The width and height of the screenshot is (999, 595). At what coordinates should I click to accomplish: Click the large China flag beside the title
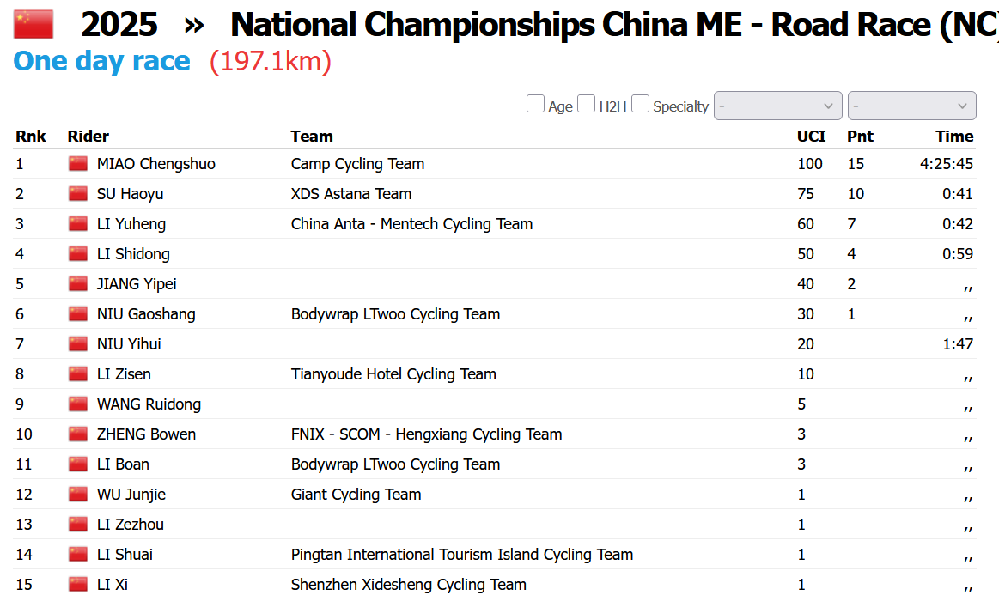point(34,25)
